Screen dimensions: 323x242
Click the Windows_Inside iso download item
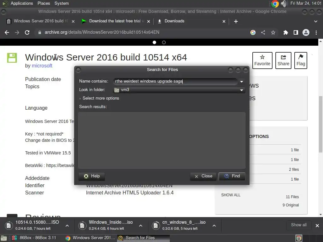point(107,225)
